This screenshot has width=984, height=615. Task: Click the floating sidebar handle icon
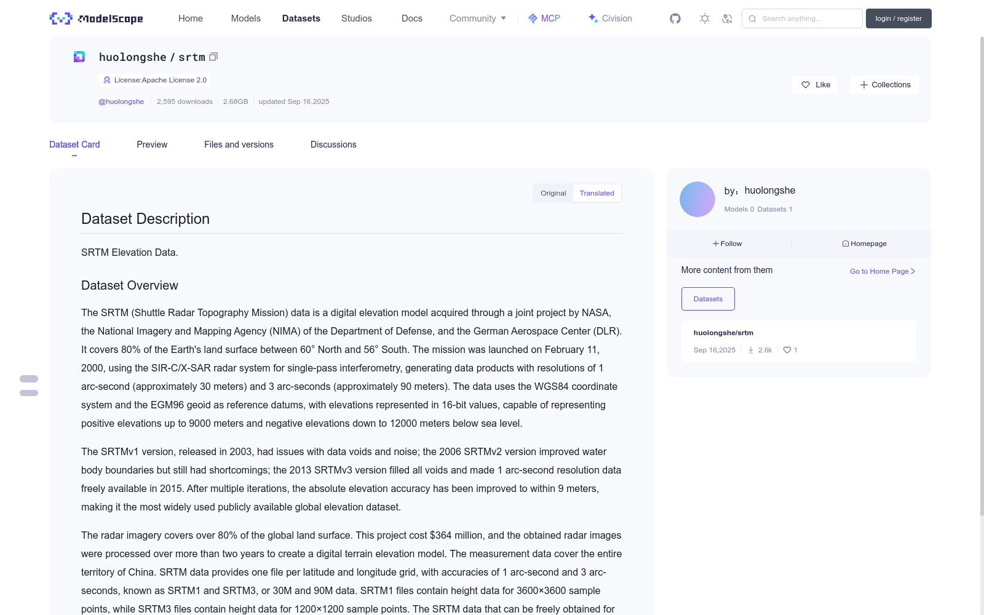(x=29, y=386)
